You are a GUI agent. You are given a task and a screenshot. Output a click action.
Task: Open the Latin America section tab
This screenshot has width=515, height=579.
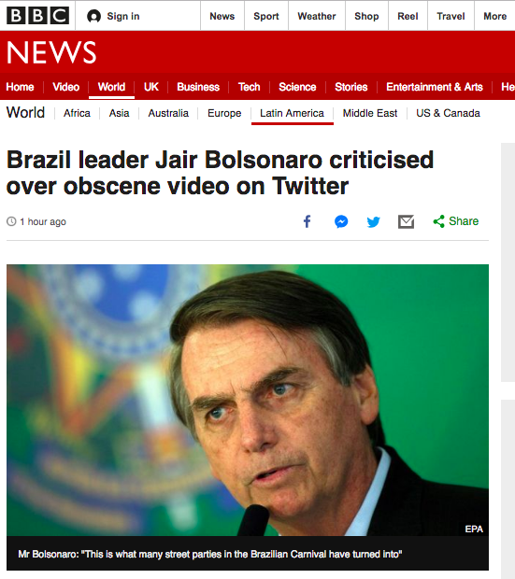(x=292, y=113)
